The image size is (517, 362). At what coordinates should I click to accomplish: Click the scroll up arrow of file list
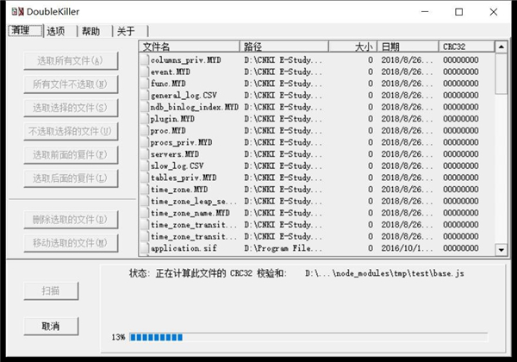pos(501,47)
